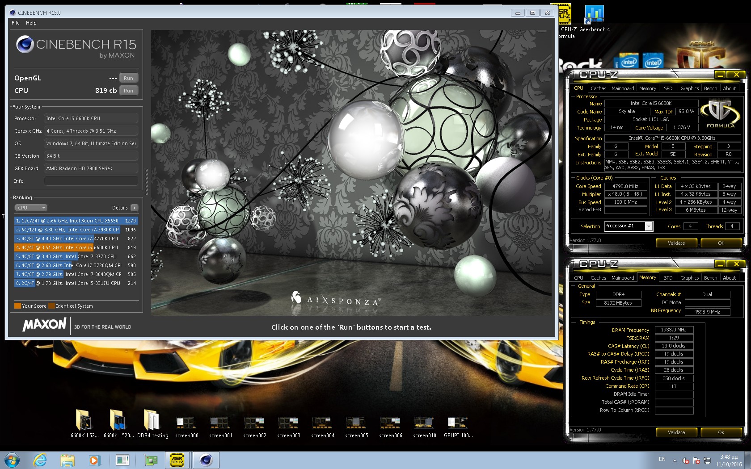This screenshot has width=751, height=469.
Task: Click the Cinebench title bar icon
Action: click(12, 13)
